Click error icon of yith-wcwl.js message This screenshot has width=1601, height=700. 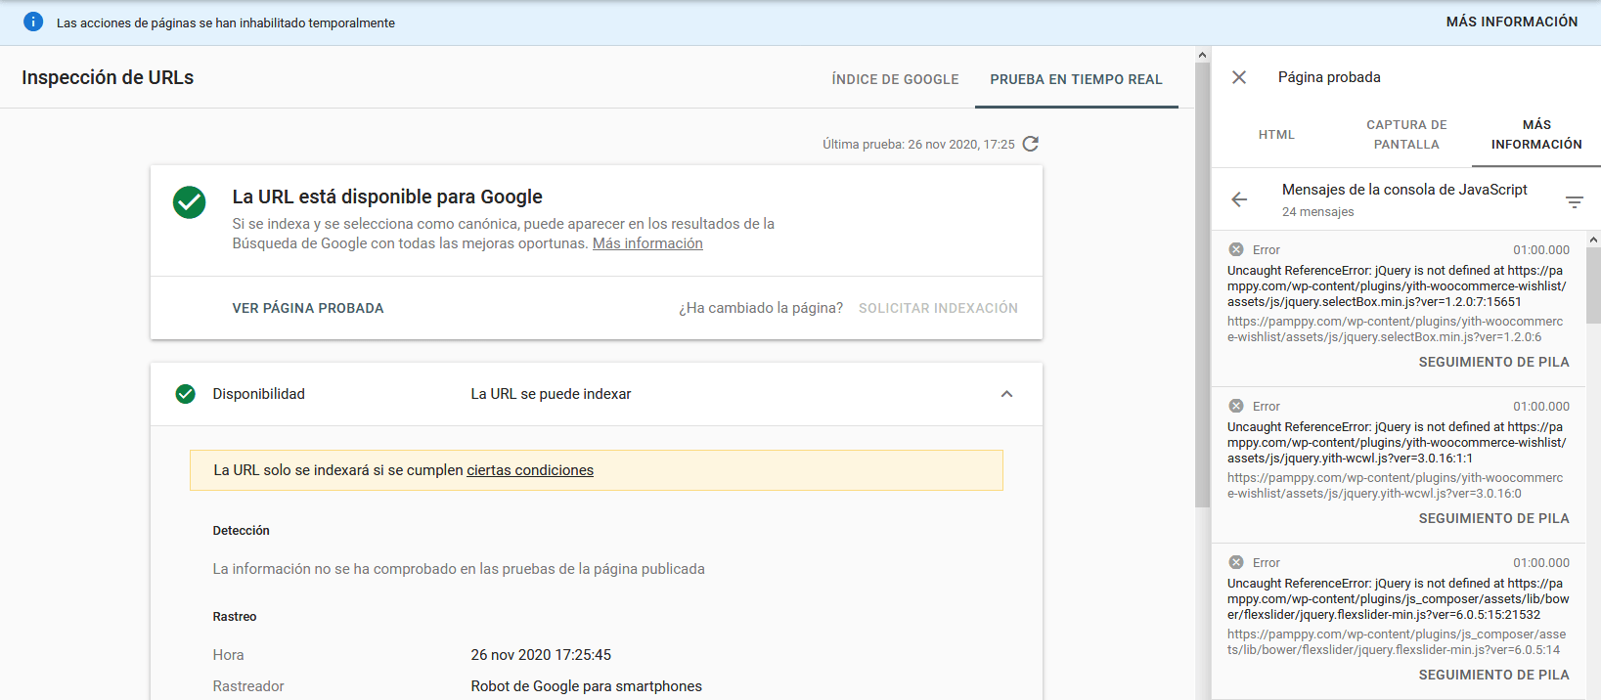click(1236, 406)
